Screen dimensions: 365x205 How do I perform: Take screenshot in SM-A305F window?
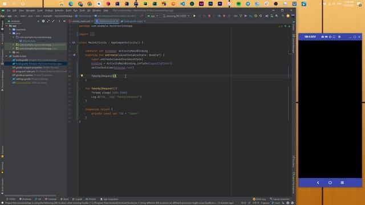[322, 36]
